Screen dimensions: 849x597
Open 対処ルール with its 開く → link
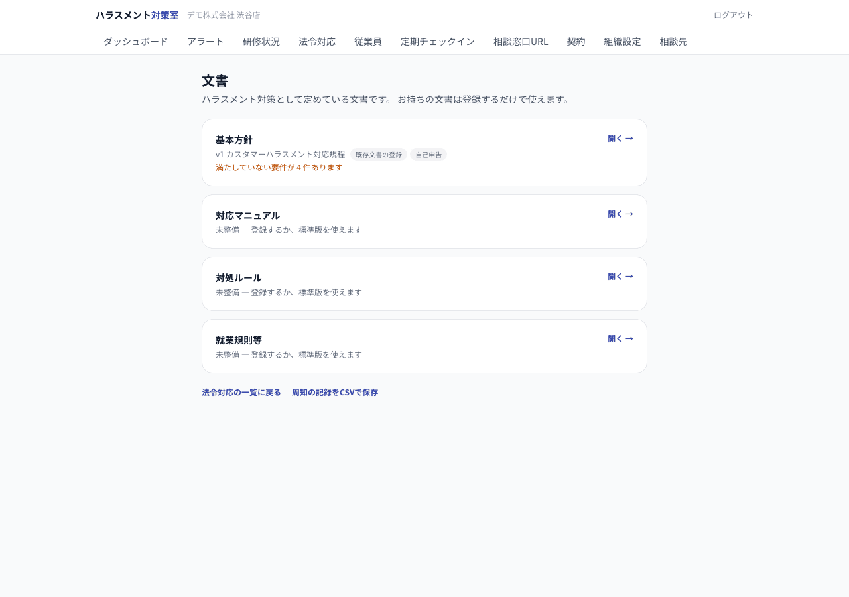pyautogui.click(x=621, y=276)
